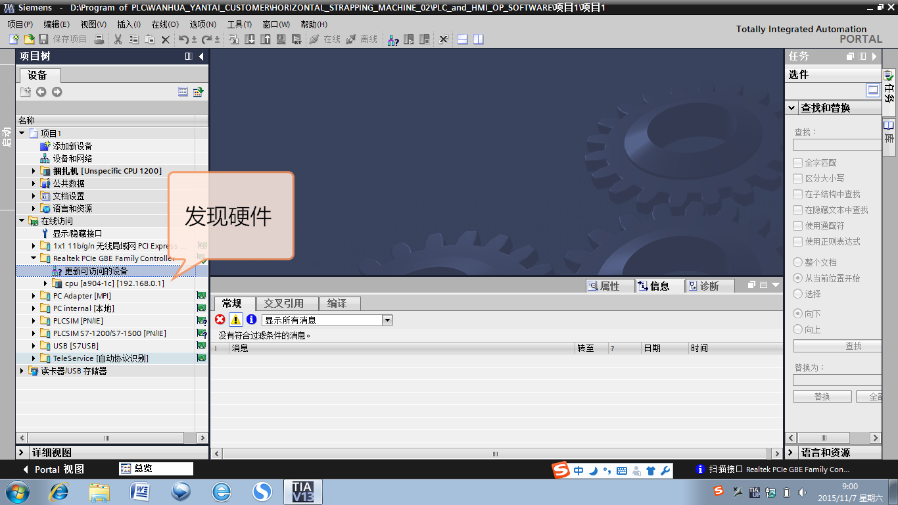The image size is (898, 505).
Task: Toggle the information messages filter icon
Action: coord(252,320)
